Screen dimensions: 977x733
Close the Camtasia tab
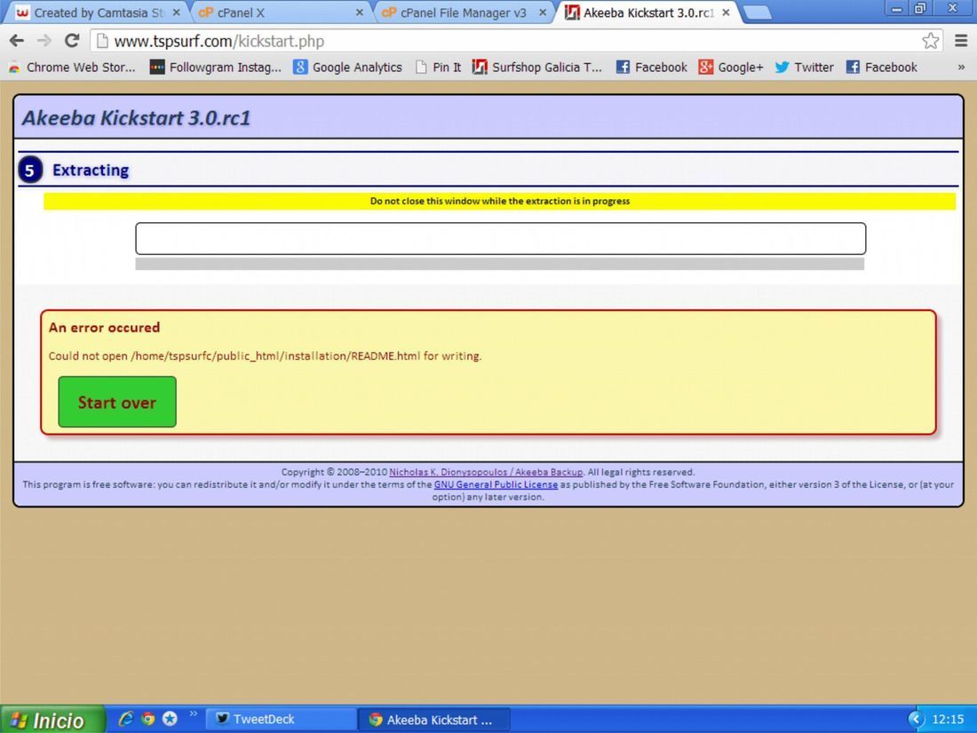(x=177, y=12)
